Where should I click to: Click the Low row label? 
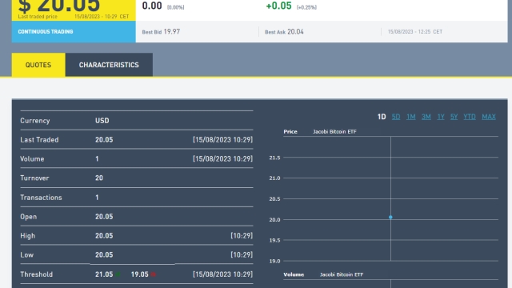click(x=26, y=255)
